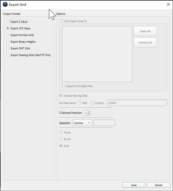173x191 pixels.
Task: Increase Z Decimal Precision with up arrow
Action: tap(89, 112)
